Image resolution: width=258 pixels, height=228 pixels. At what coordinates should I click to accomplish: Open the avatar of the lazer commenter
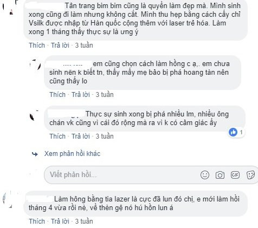tap(9, 200)
